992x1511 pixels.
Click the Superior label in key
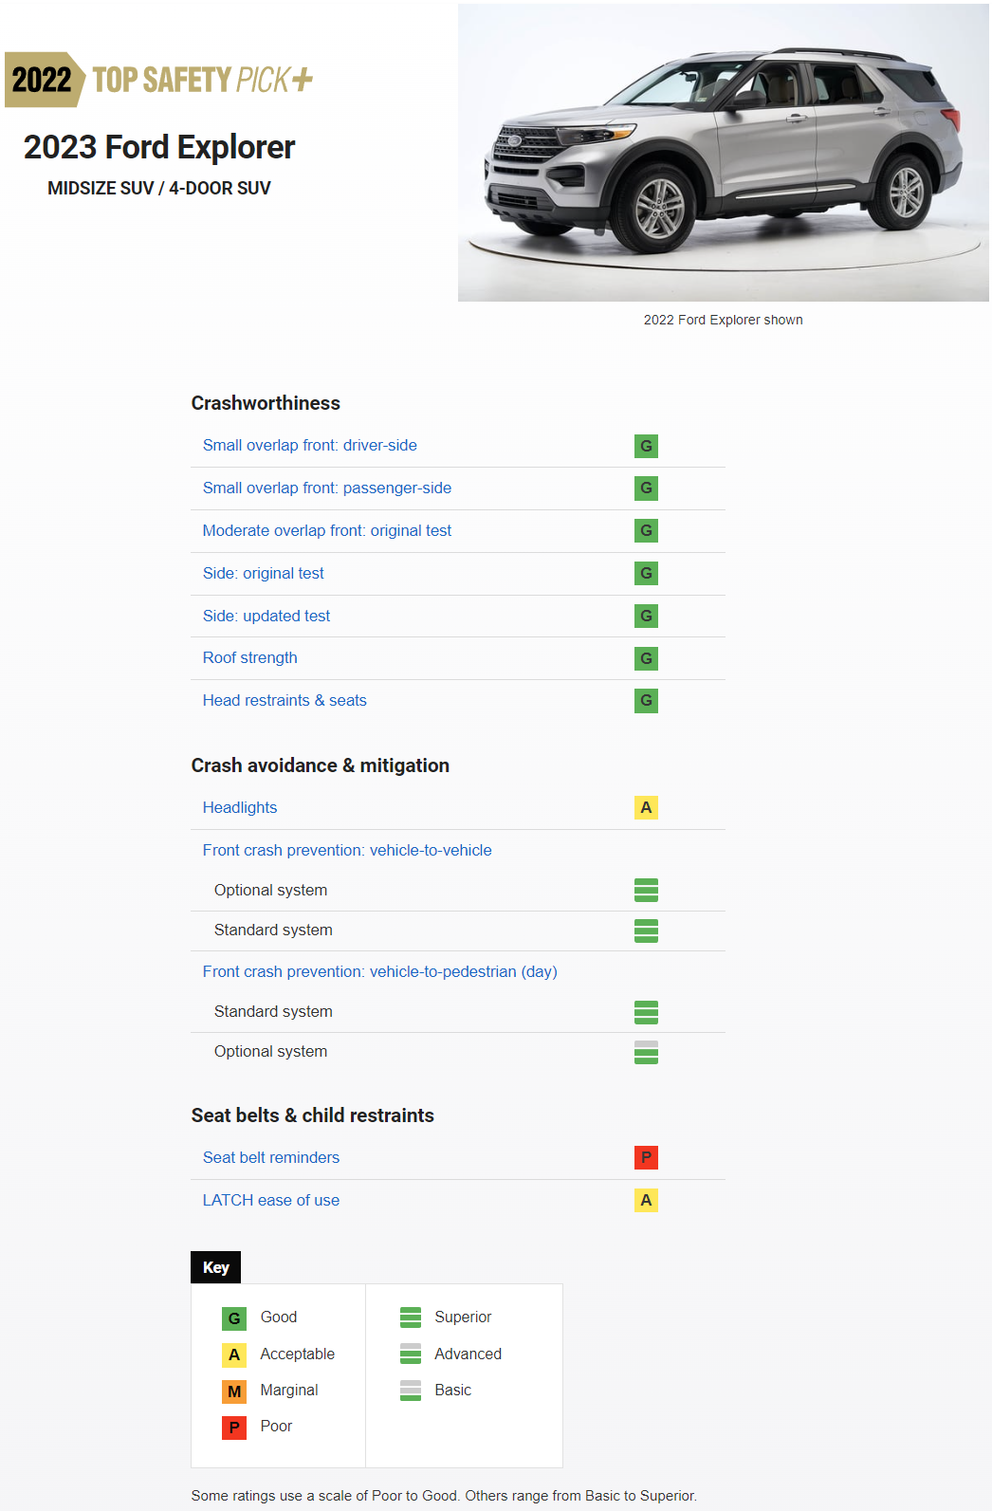pos(463,1318)
